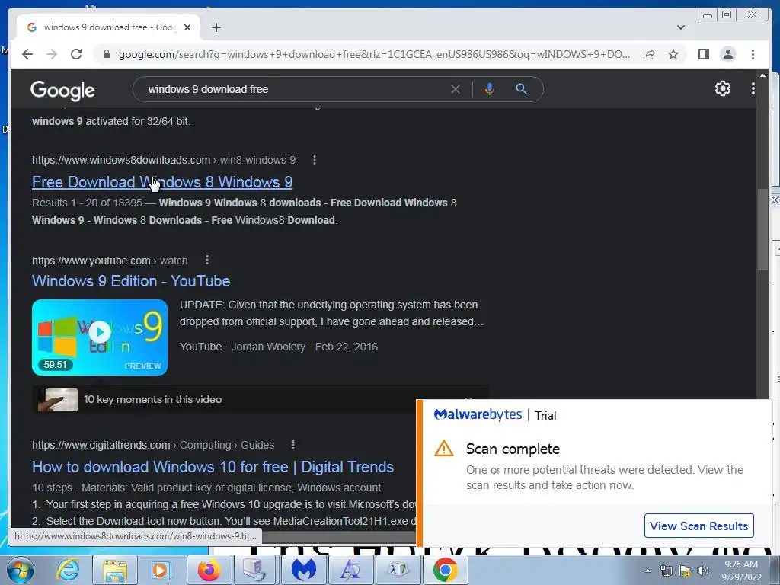Open the tab search dropdown arrow

(680, 27)
